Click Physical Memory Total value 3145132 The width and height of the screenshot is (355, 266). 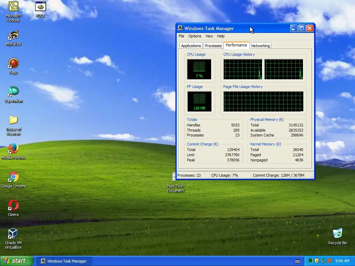click(296, 125)
